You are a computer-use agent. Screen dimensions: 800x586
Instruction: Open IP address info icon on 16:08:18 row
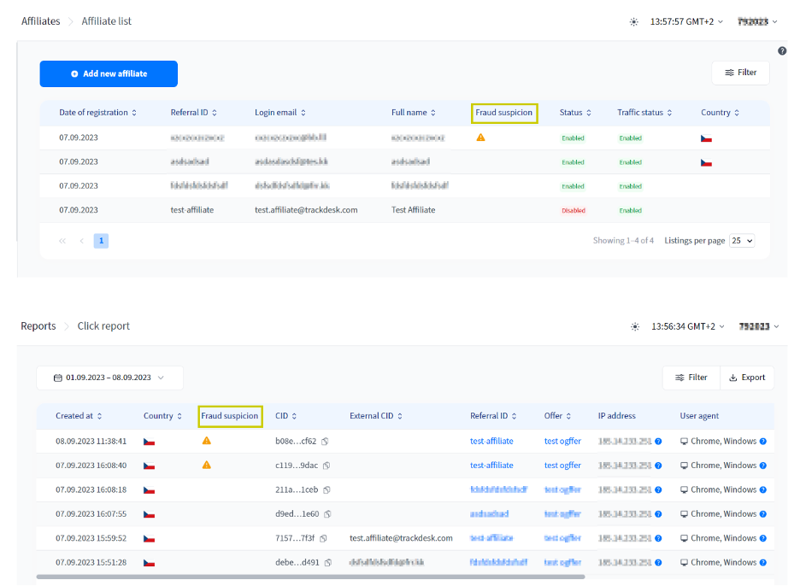coord(658,490)
